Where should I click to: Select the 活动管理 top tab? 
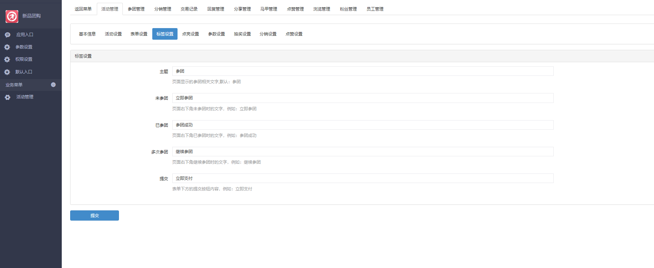click(110, 9)
